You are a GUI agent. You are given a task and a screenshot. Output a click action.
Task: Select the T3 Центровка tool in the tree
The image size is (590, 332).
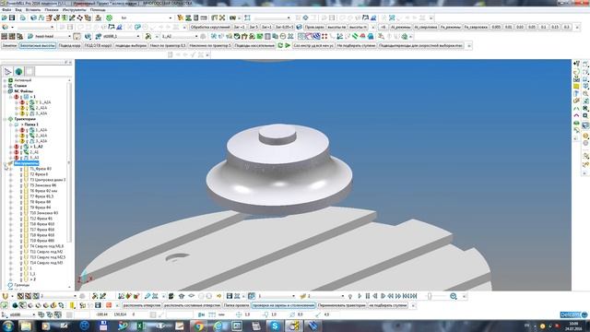[x=47, y=180]
